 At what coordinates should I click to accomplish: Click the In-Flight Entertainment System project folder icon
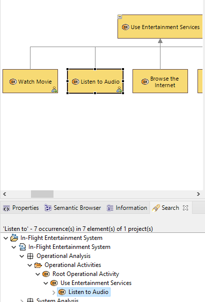click(14, 238)
